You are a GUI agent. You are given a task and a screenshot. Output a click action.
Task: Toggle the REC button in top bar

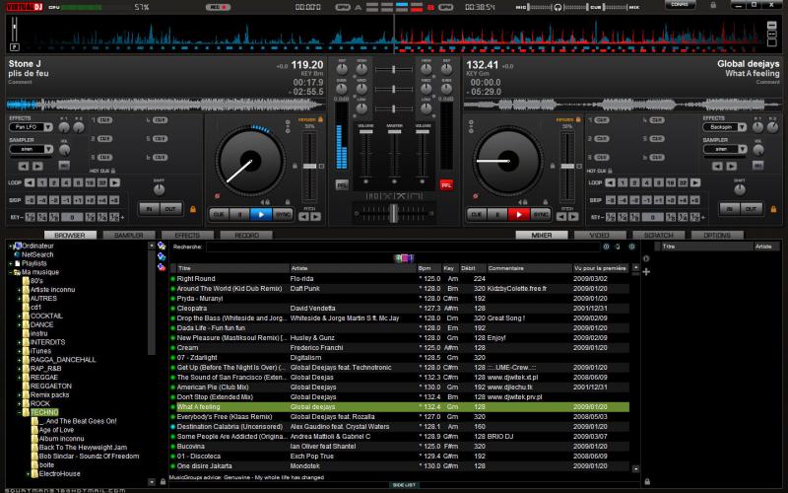(218, 7)
